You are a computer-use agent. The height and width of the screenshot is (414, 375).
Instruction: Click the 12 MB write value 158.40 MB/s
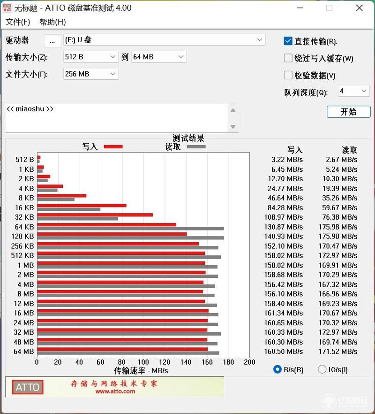284,304
